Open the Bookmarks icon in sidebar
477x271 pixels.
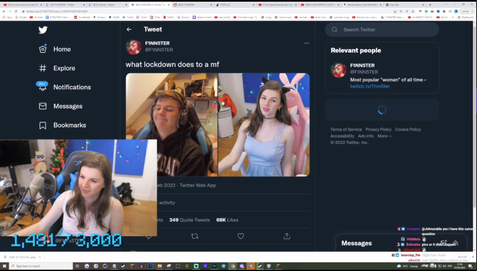pos(43,125)
